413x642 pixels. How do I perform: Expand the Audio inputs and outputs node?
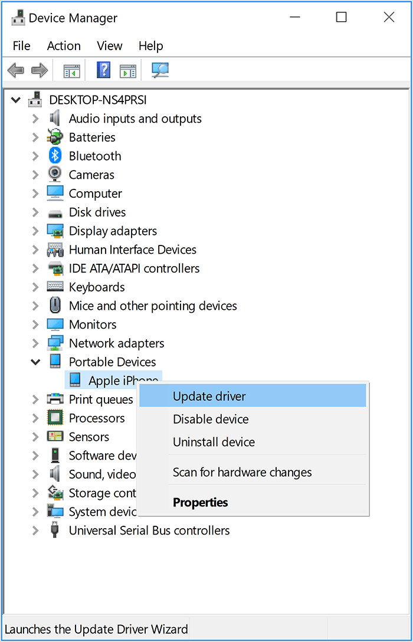[x=36, y=119]
